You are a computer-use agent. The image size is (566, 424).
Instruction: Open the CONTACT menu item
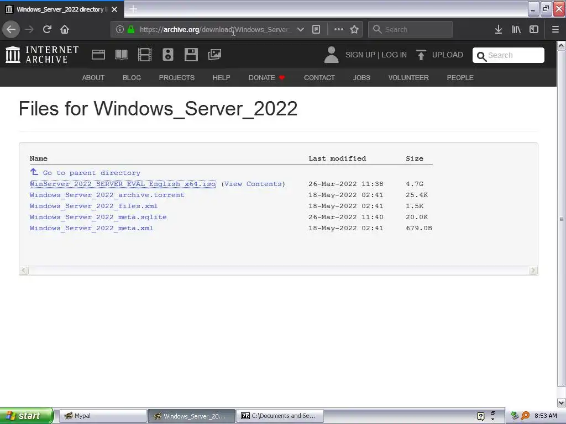tap(319, 77)
